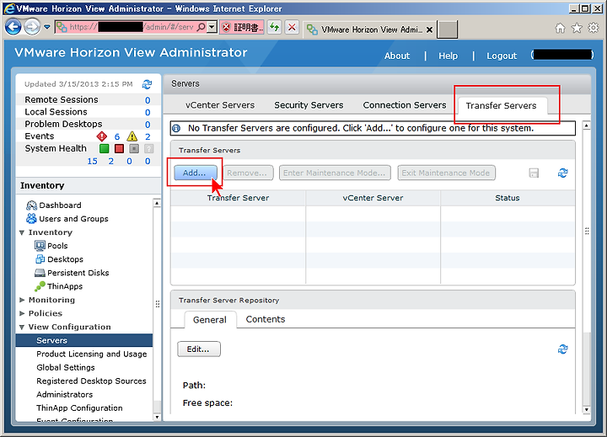Collapse the Inventory tree node
The image size is (607, 437).
(22, 232)
